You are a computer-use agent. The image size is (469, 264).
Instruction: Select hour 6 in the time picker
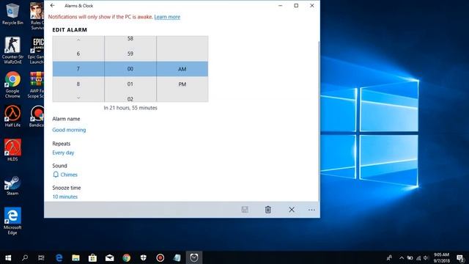(x=78, y=54)
